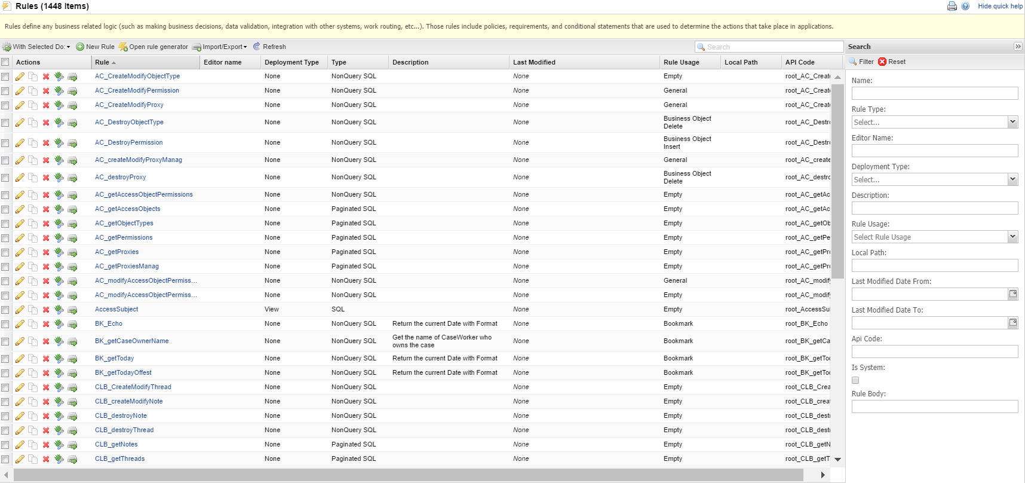Screen dimensions: 1025x483
Task: Click the print icon in header
Action: [952, 6]
